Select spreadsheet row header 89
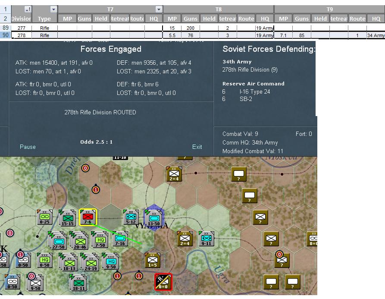The image size is (385, 299). 6,28
